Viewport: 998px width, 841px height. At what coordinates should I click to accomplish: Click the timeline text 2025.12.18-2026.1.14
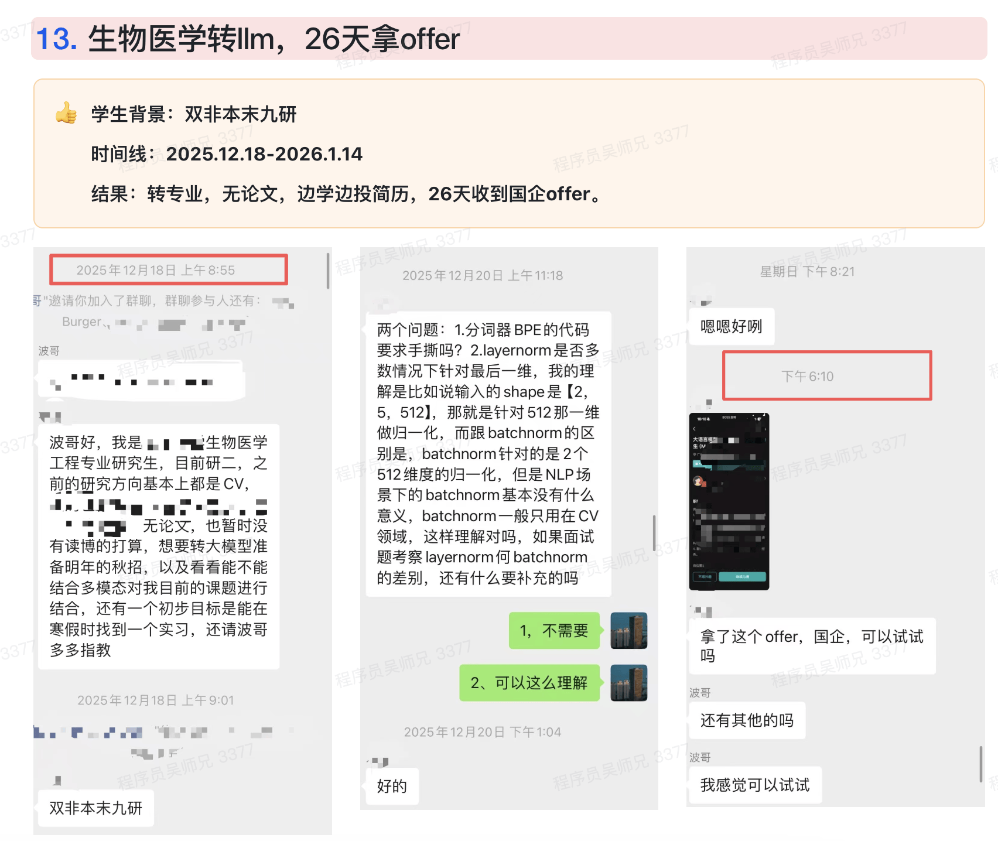point(264,154)
